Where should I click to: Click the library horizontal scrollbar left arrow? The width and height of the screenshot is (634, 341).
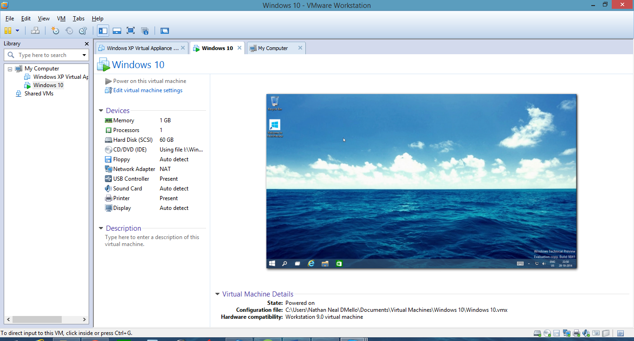click(x=8, y=319)
